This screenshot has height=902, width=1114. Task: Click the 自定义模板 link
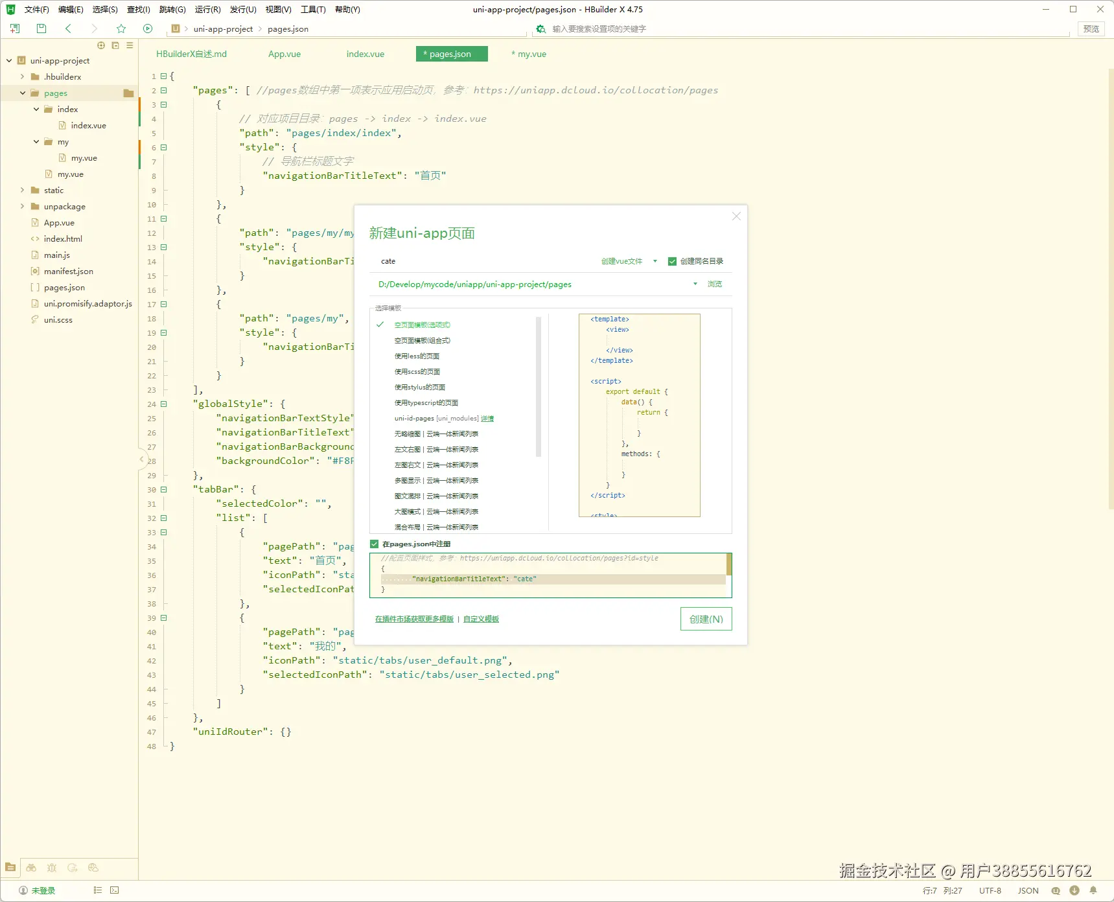click(481, 619)
